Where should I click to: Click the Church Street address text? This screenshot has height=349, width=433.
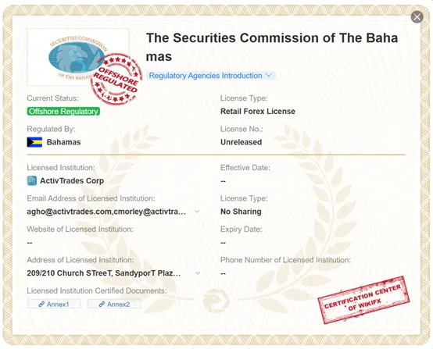[x=104, y=273]
